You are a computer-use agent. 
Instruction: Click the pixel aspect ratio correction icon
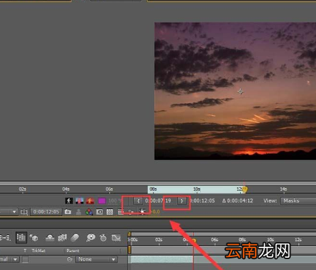[x=120, y=212]
